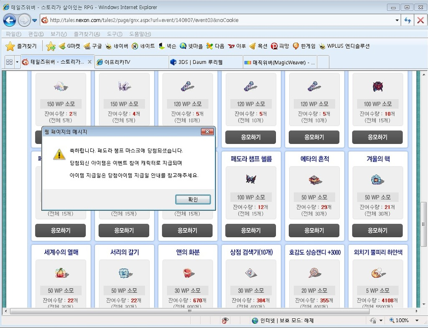Click the status bar security settings icon
Image resolution: width=428 pixels, height=328 pixels.
click(373, 320)
